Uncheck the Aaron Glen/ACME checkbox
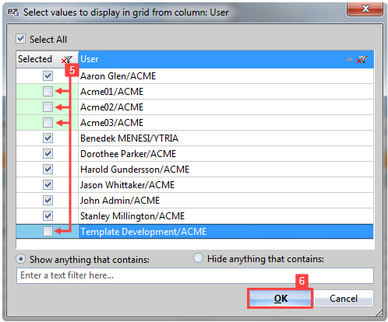The image size is (388, 322). [48, 76]
